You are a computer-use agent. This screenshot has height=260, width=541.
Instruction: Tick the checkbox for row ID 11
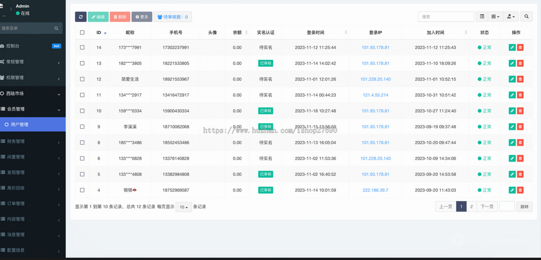point(82,95)
